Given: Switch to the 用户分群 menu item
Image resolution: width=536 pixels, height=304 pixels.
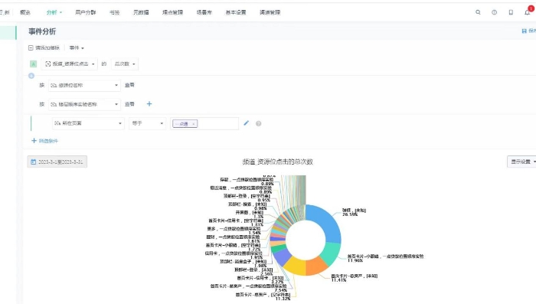Looking at the screenshot, I should [86, 12].
